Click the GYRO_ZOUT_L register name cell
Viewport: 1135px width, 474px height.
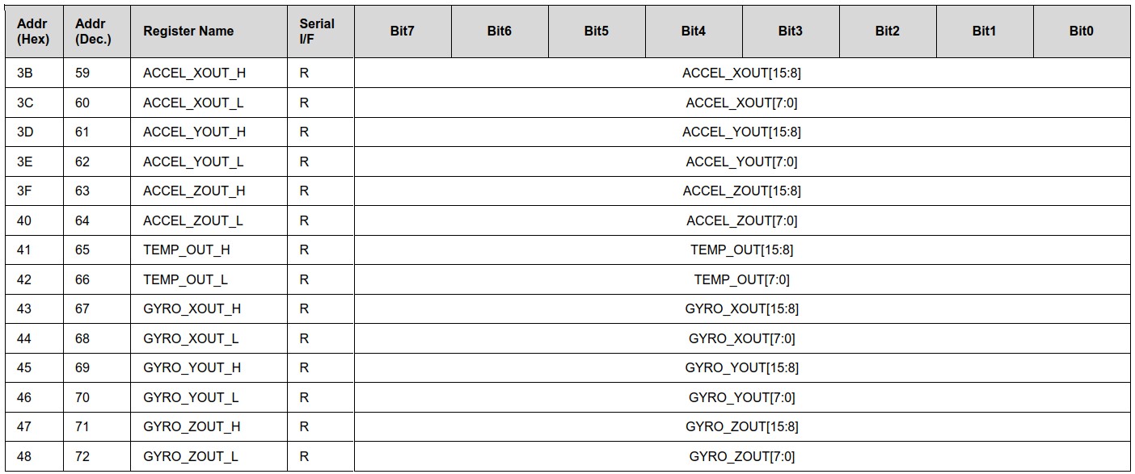coord(191,456)
